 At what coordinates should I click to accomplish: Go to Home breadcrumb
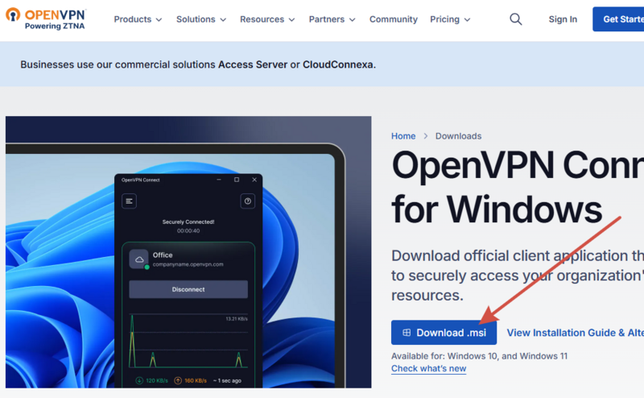coord(403,136)
